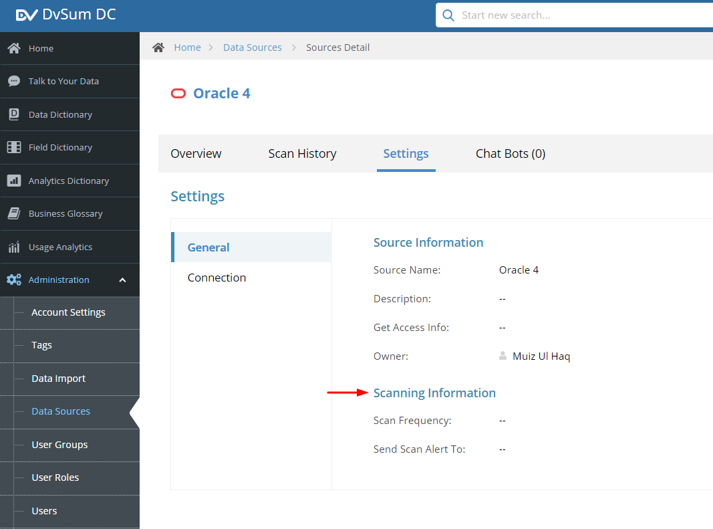Viewport: 713px width, 529px height.
Task: Click the Source Information heading
Action: click(428, 243)
